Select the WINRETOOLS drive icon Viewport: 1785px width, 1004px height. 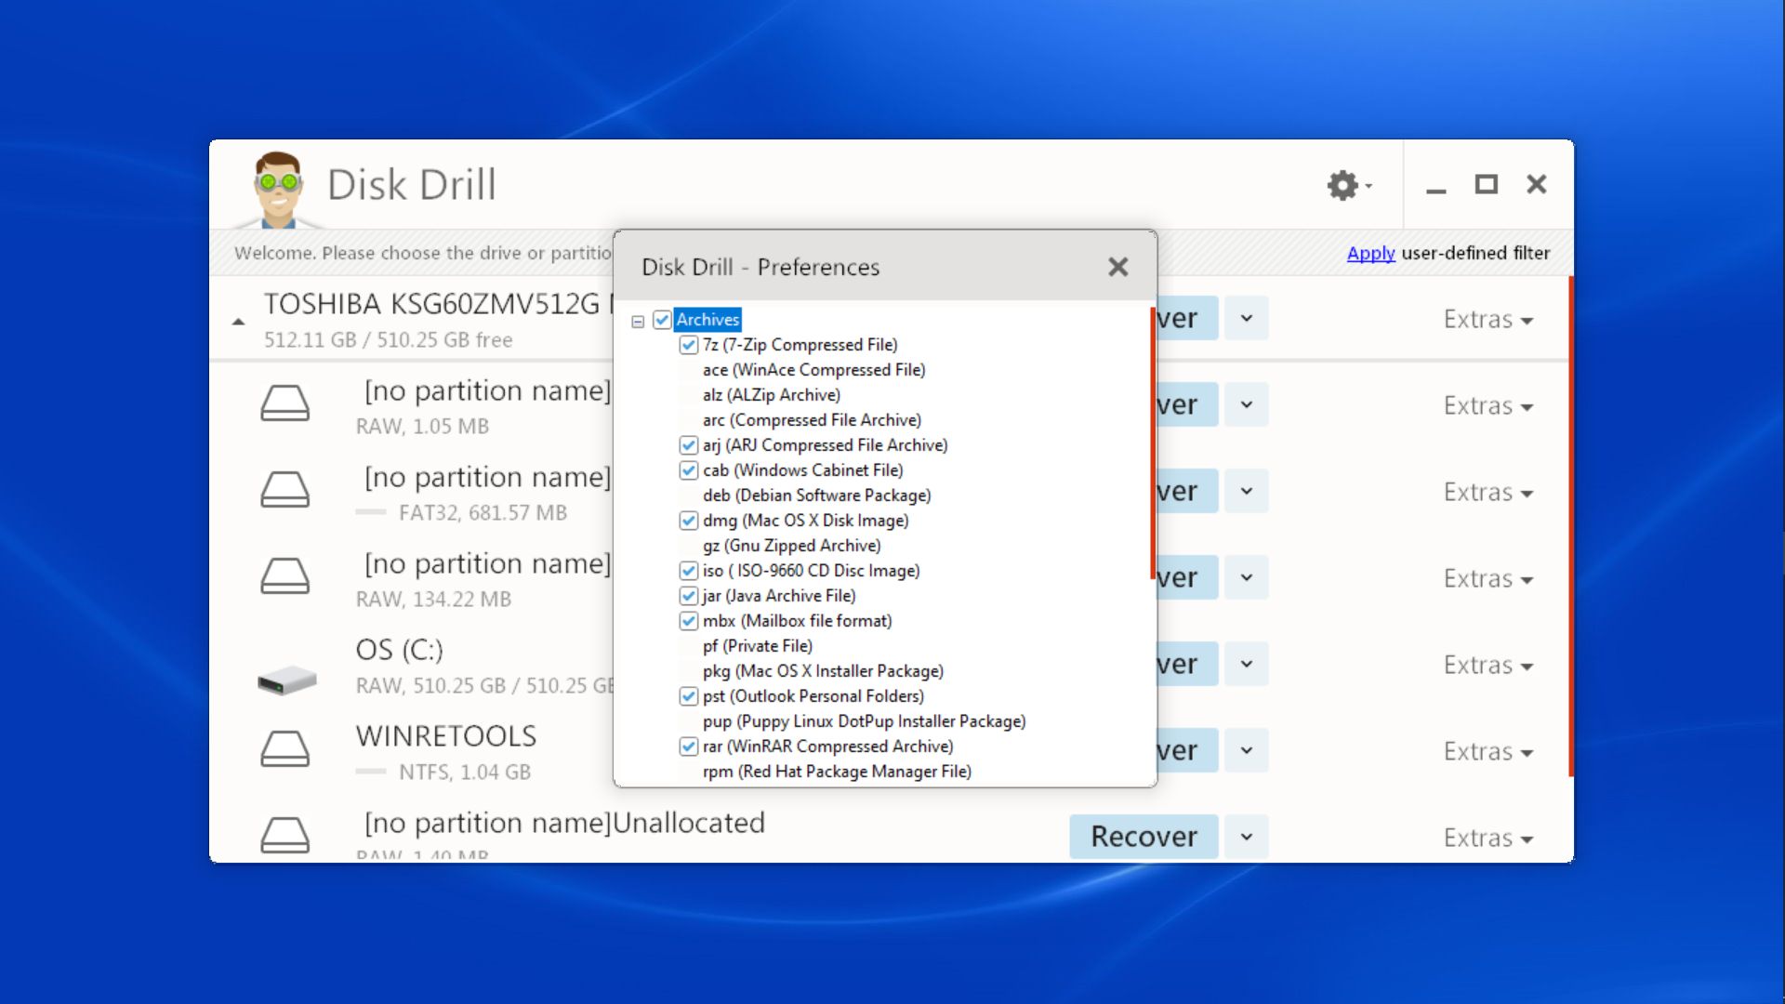[x=284, y=749]
